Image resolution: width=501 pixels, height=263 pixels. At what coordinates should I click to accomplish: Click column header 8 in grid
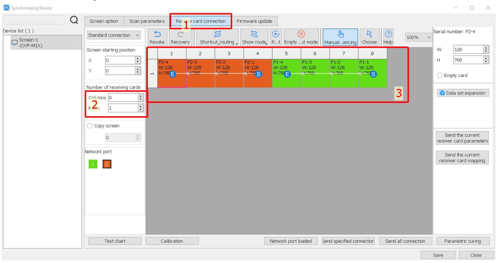pyautogui.click(x=373, y=54)
